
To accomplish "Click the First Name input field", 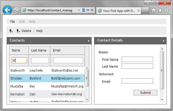I will click(x=137, y=59).
